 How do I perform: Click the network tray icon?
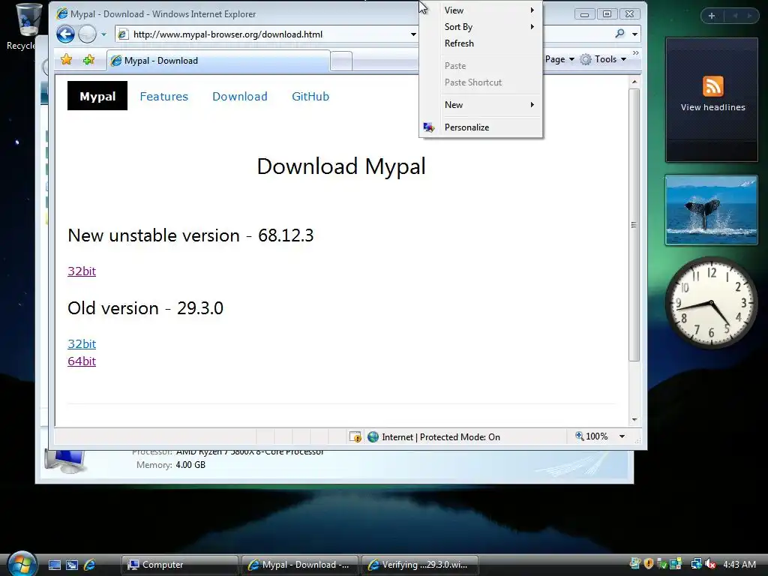pos(696,564)
